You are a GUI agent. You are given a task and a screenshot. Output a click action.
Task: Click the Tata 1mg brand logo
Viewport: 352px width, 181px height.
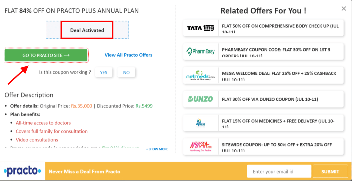pyautogui.click(x=200, y=28)
